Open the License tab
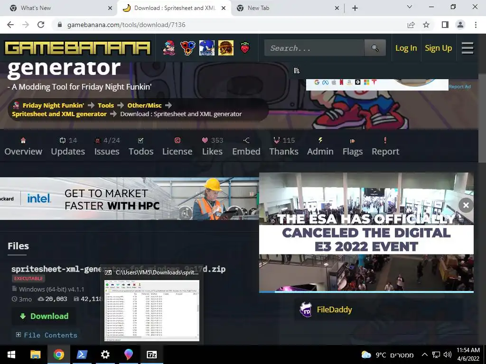This screenshot has height=364, width=486. 178,147
